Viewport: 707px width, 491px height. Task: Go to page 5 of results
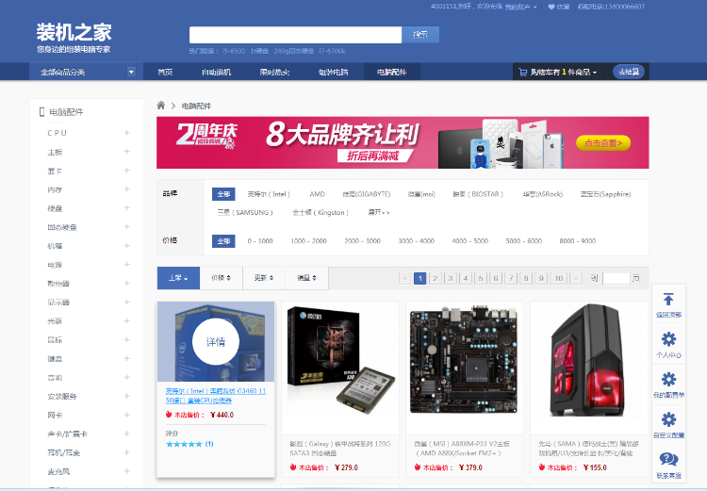(480, 278)
